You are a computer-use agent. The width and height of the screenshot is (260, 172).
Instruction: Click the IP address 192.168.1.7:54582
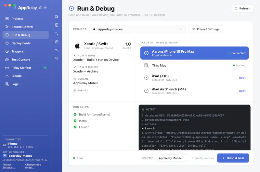[20, 147]
